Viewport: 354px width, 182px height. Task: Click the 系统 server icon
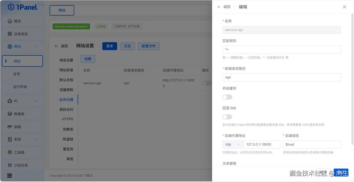coord(10,139)
